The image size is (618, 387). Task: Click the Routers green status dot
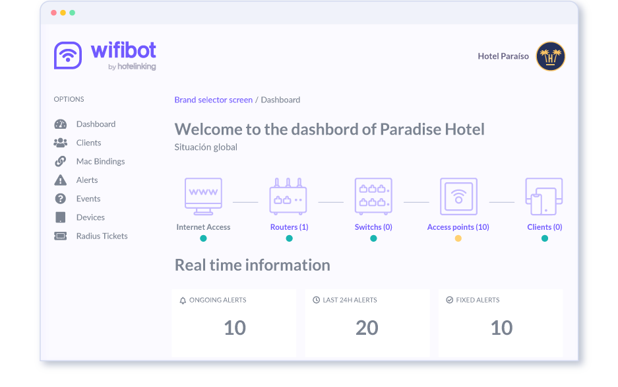click(290, 238)
